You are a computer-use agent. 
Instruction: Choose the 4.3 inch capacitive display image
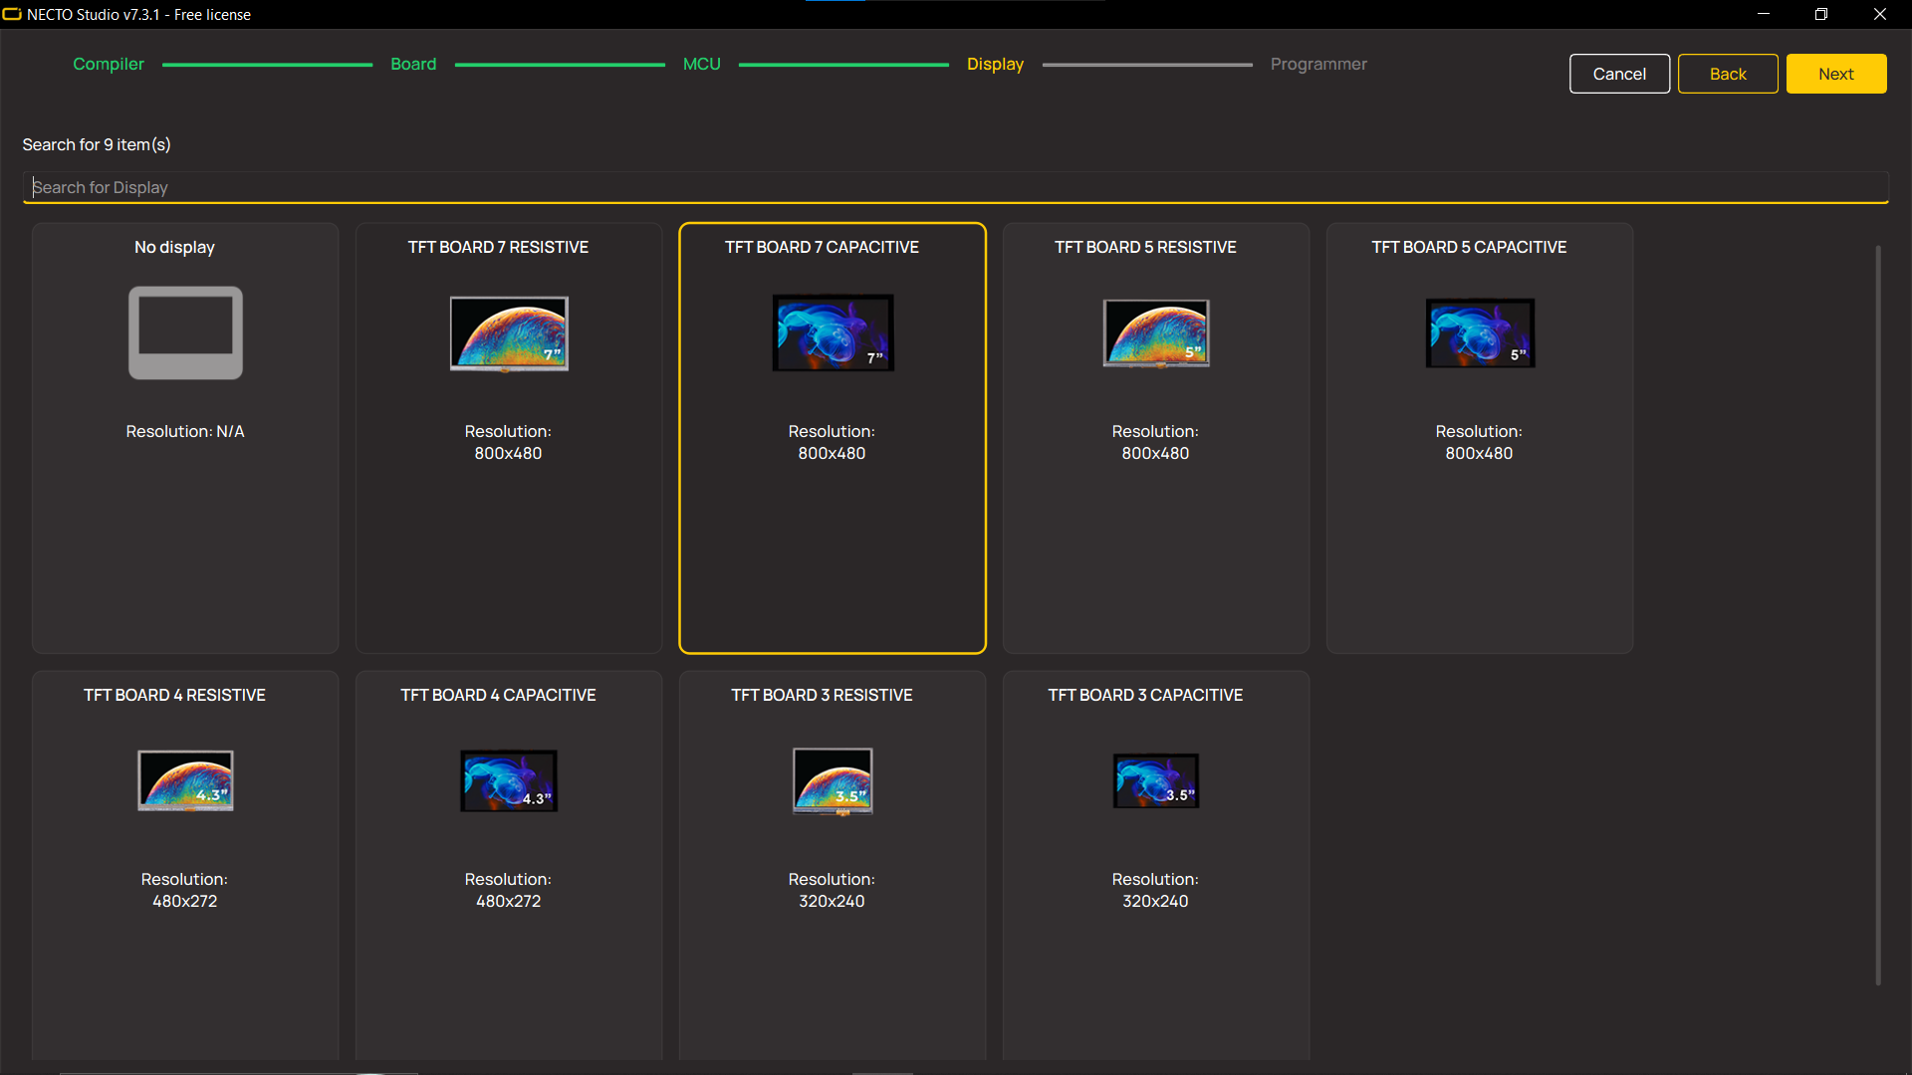509,780
